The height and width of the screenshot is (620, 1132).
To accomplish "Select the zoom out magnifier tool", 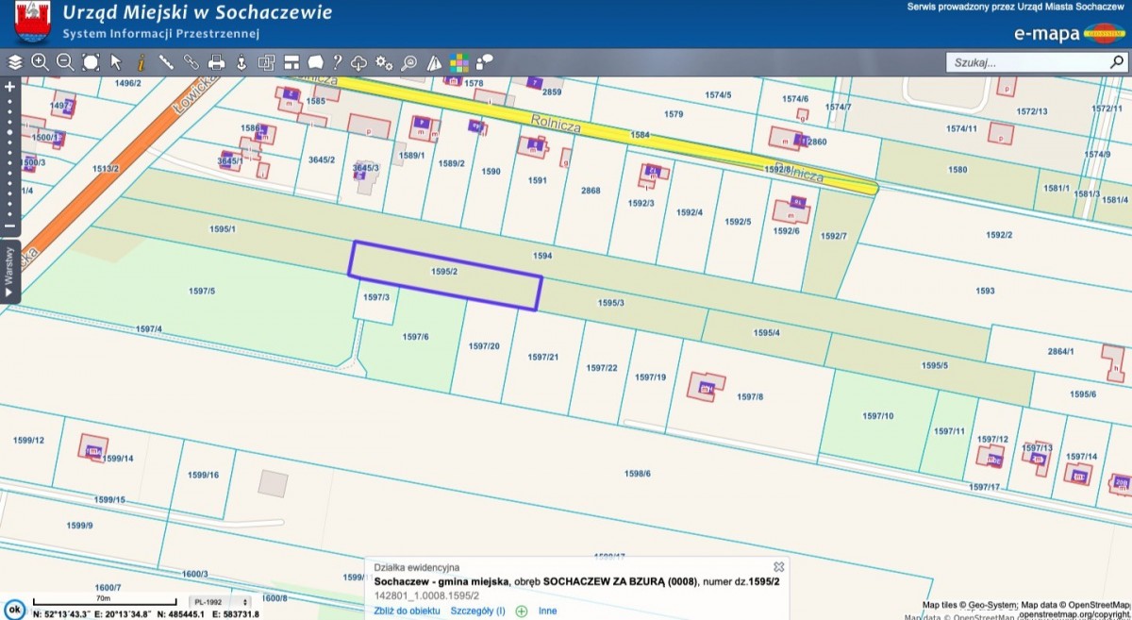I will click(x=65, y=62).
